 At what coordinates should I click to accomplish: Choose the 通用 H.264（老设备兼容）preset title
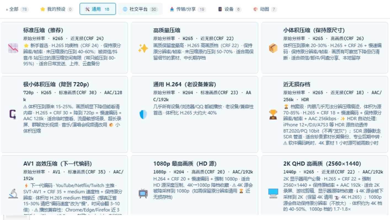tap(185, 84)
